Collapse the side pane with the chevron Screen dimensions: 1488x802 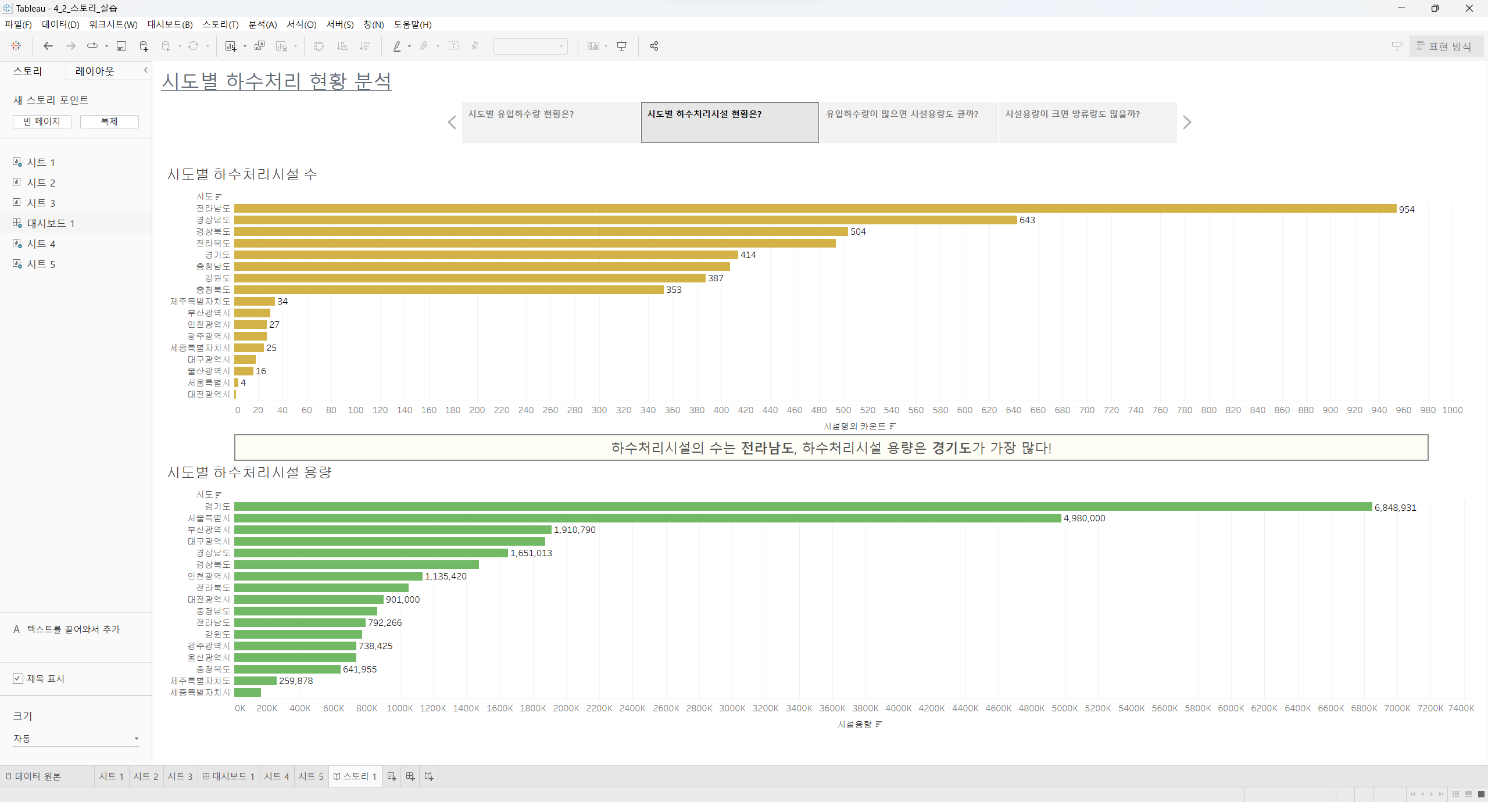click(x=146, y=70)
